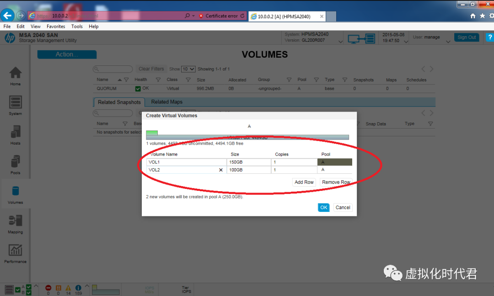This screenshot has width=494, height=296.
Task: Click the virtual pool capacity bar
Action: (x=247, y=137)
